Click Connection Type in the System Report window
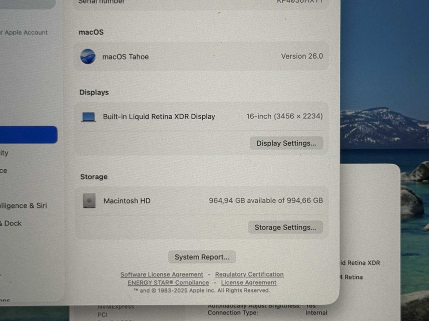 coord(233,313)
